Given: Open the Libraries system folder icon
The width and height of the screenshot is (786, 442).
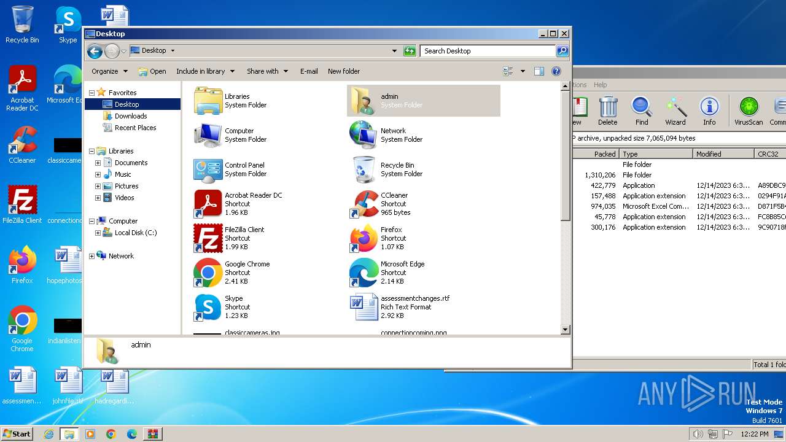Looking at the screenshot, I should (x=208, y=101).
